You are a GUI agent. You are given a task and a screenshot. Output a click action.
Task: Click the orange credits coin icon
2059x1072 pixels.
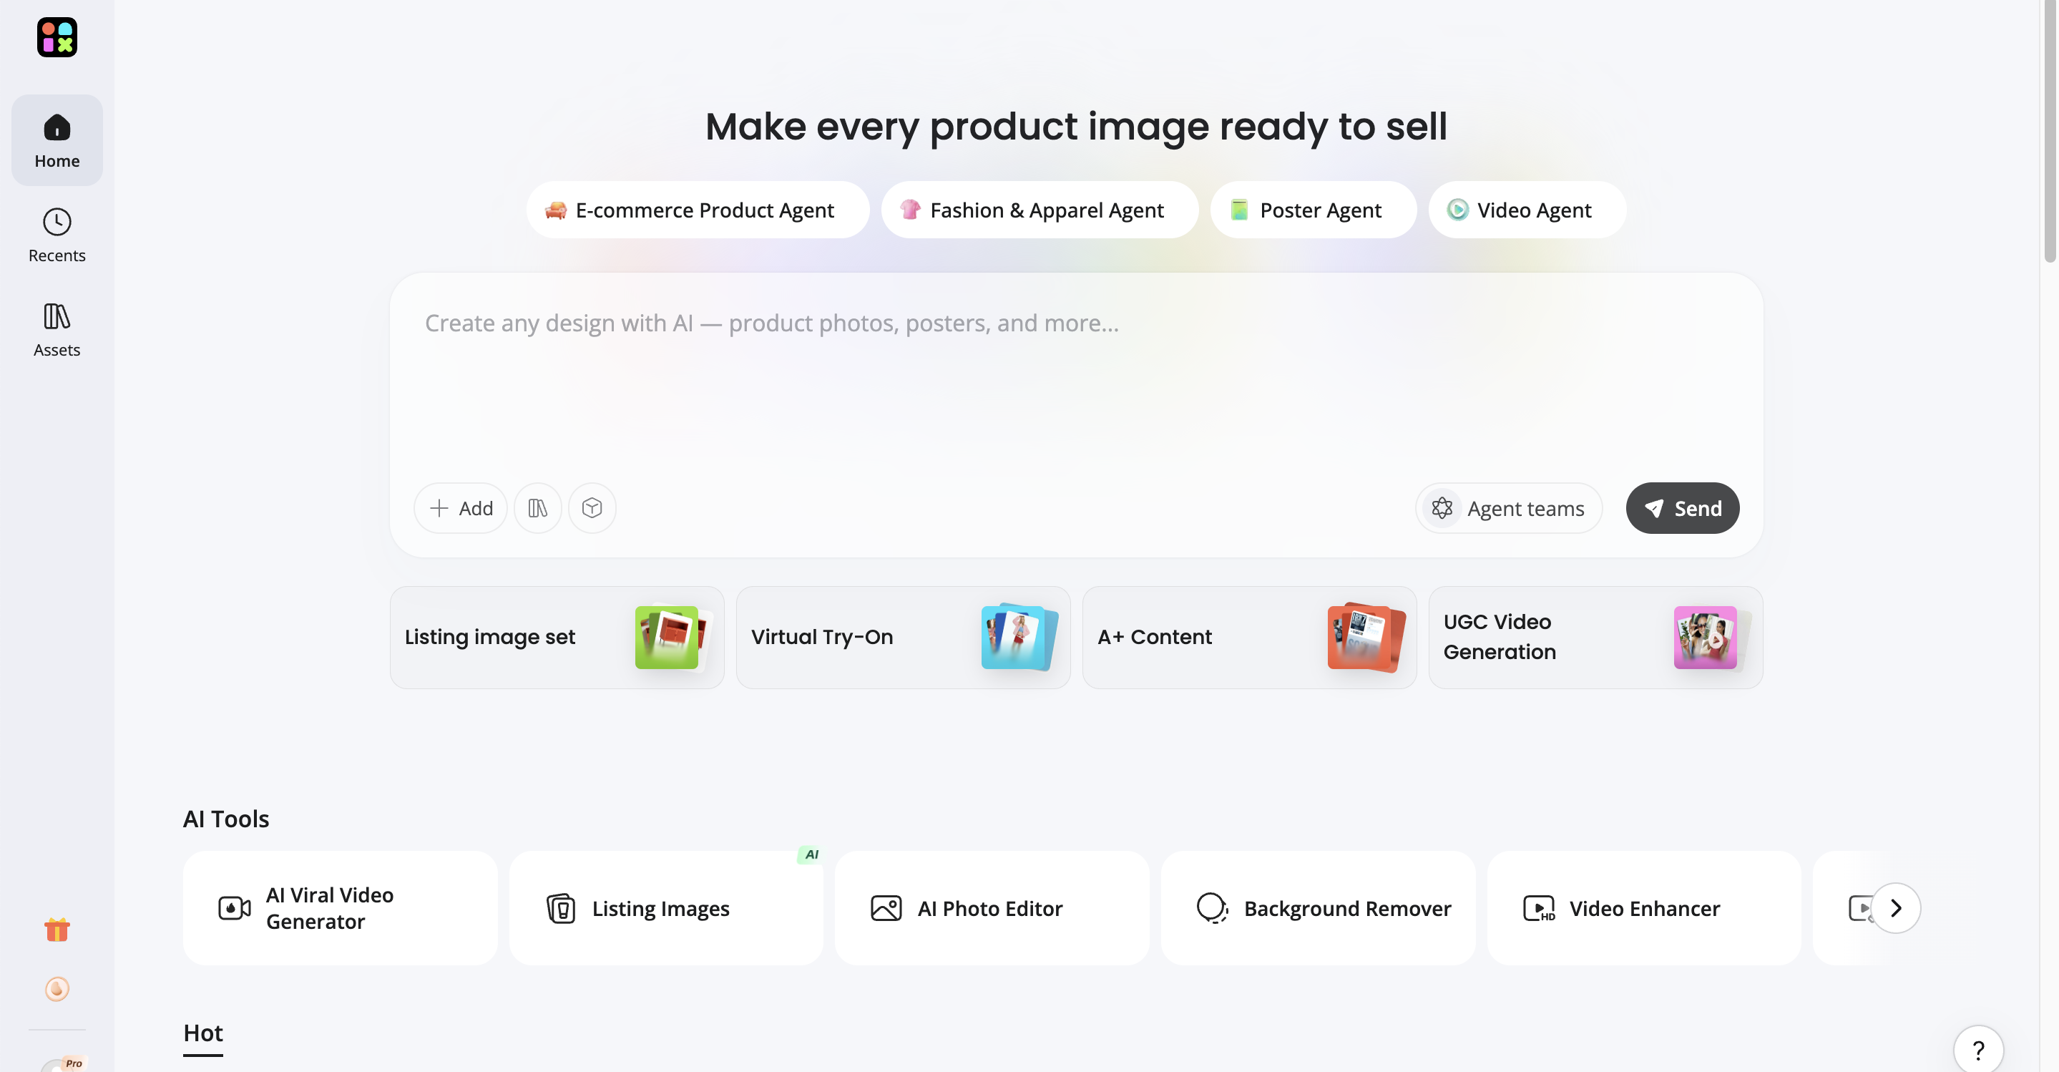pyautogui.click(x=57, y=989)
